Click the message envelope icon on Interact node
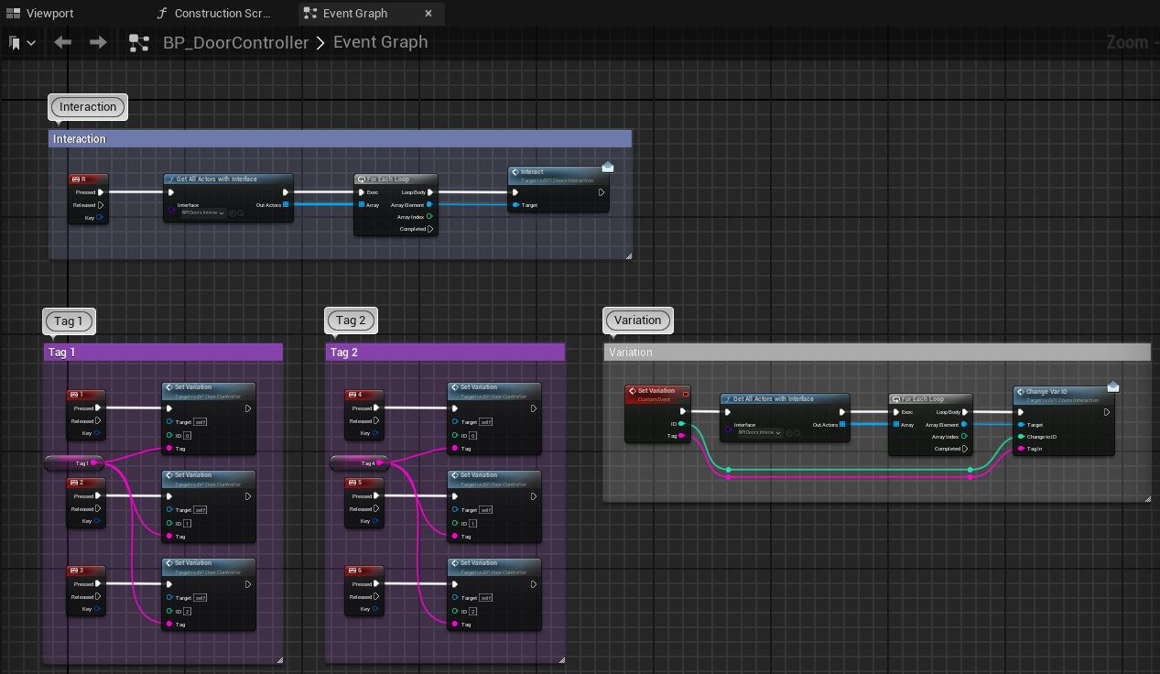 click(x=607, y=167)
